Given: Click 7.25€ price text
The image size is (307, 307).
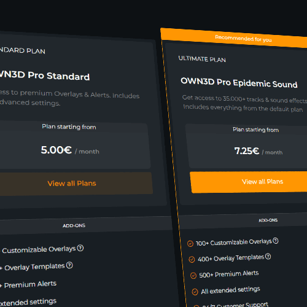Looking at the screenshot, I should point(247,151).
